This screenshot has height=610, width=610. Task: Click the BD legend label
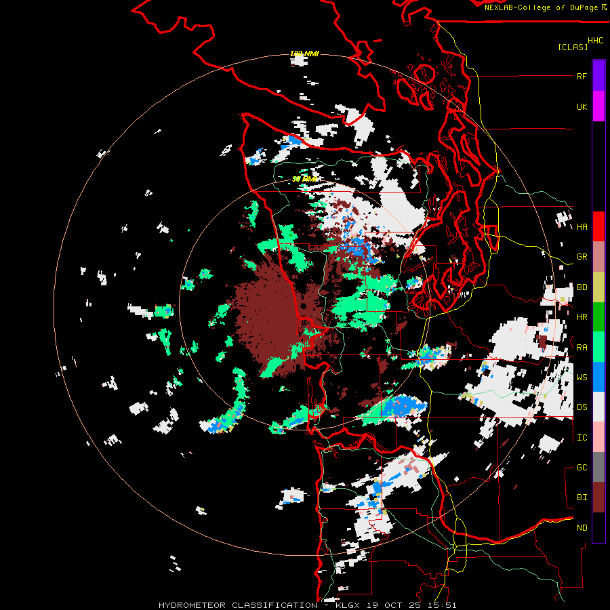(582, 287)
